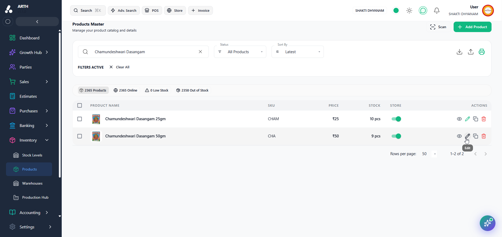Viewport: 502px width, 237px height.
Task: Click the print icon in filter panel
Action: click(482, 52)
